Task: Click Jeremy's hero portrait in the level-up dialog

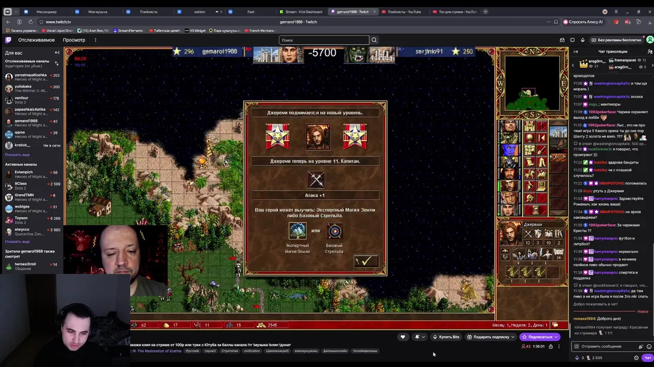Action: click(x=317, y=137)
